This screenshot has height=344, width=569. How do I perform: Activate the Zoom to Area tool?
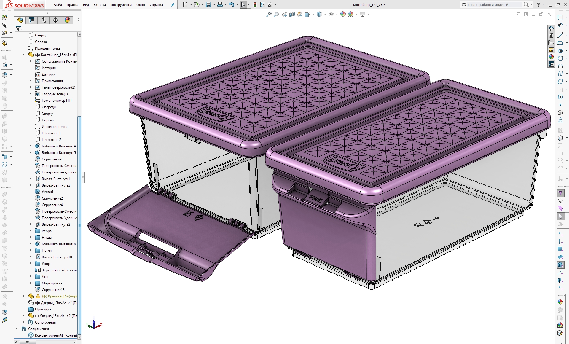pyautogui.click(x=277, y=14)
